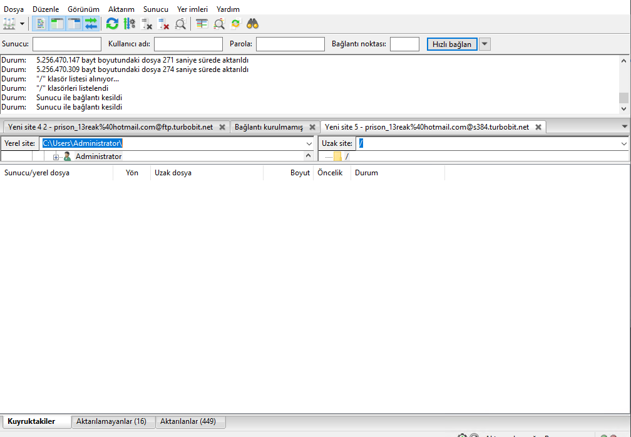Image resolution: width=631 pixels, height=437 pixels.
Task: Click the Hızlı bağlan button
Action: click(x=452, y=44)
